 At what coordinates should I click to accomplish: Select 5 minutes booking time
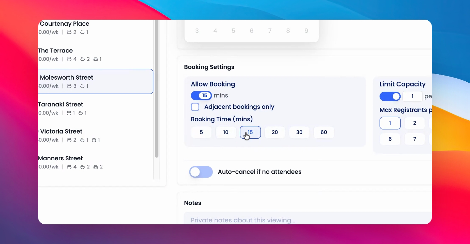click(x=201, y=133)
